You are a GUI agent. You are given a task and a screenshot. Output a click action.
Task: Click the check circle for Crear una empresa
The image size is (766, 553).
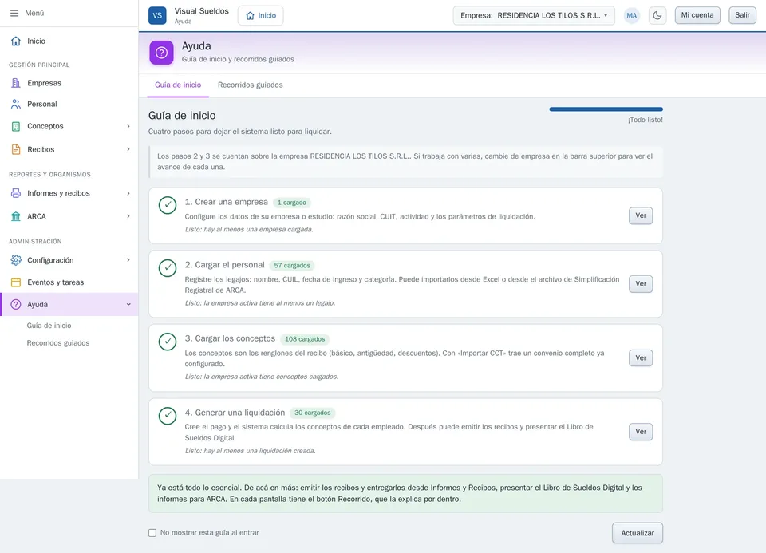(168, 205)
